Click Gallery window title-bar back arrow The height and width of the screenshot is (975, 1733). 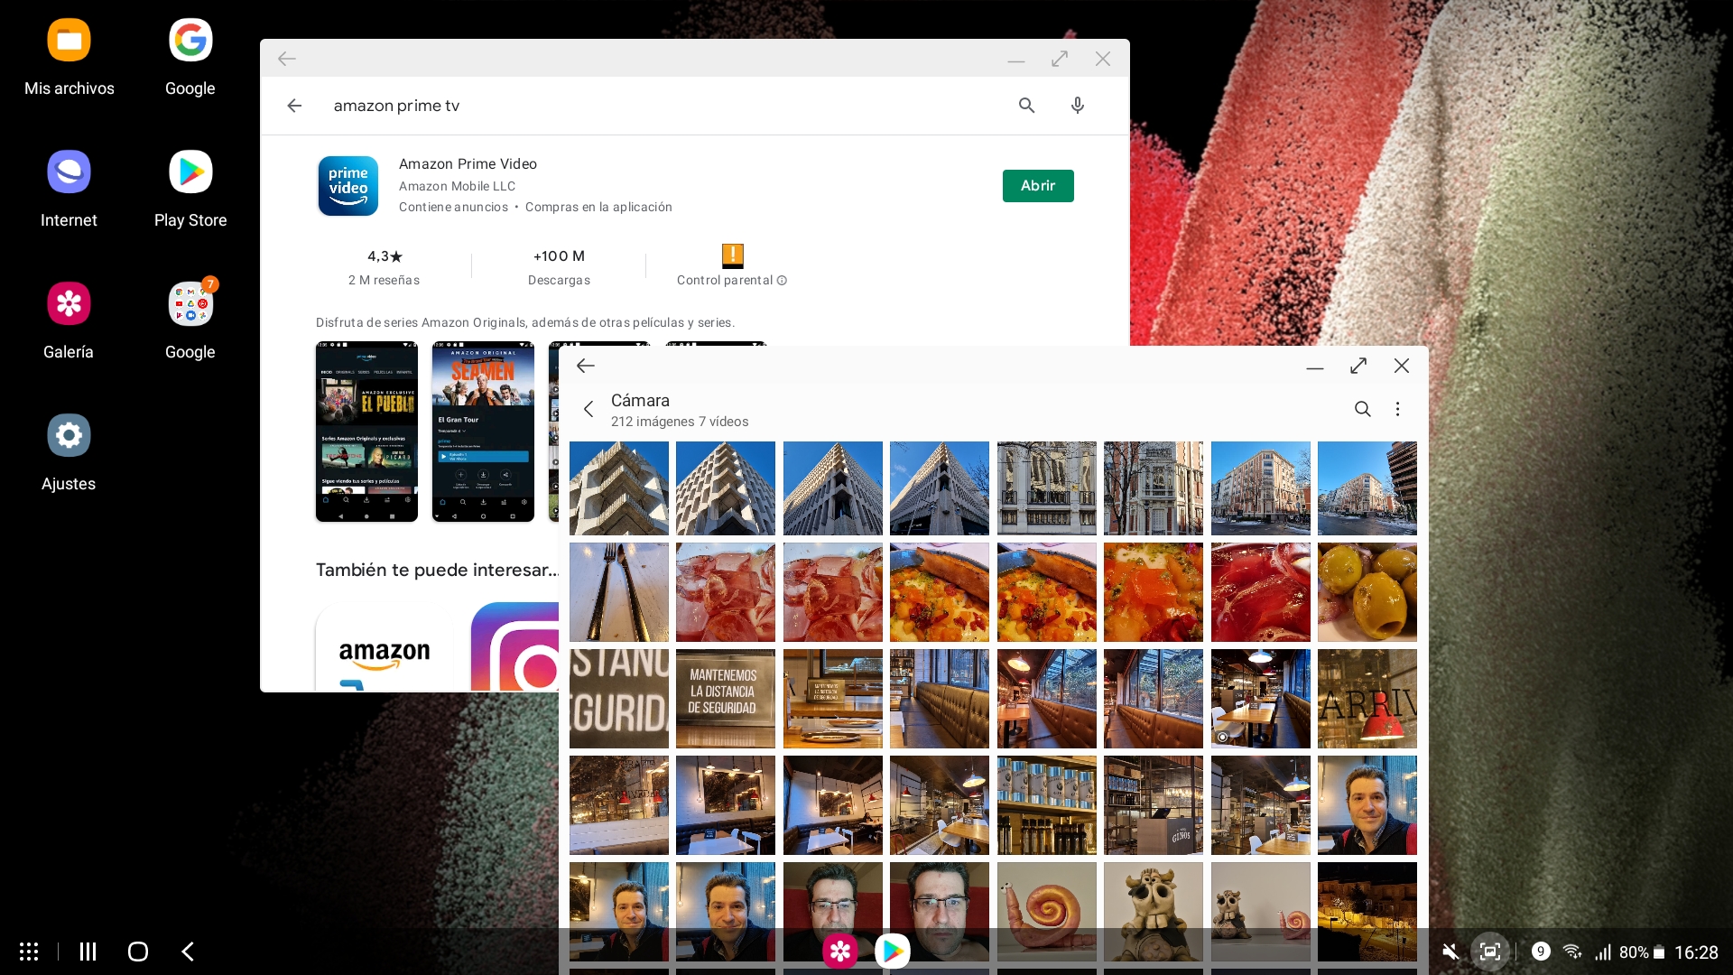tap(586, 366)
